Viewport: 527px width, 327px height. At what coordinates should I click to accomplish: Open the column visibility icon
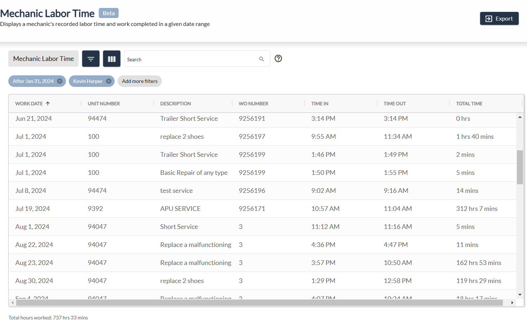click(x=111, y=58)
